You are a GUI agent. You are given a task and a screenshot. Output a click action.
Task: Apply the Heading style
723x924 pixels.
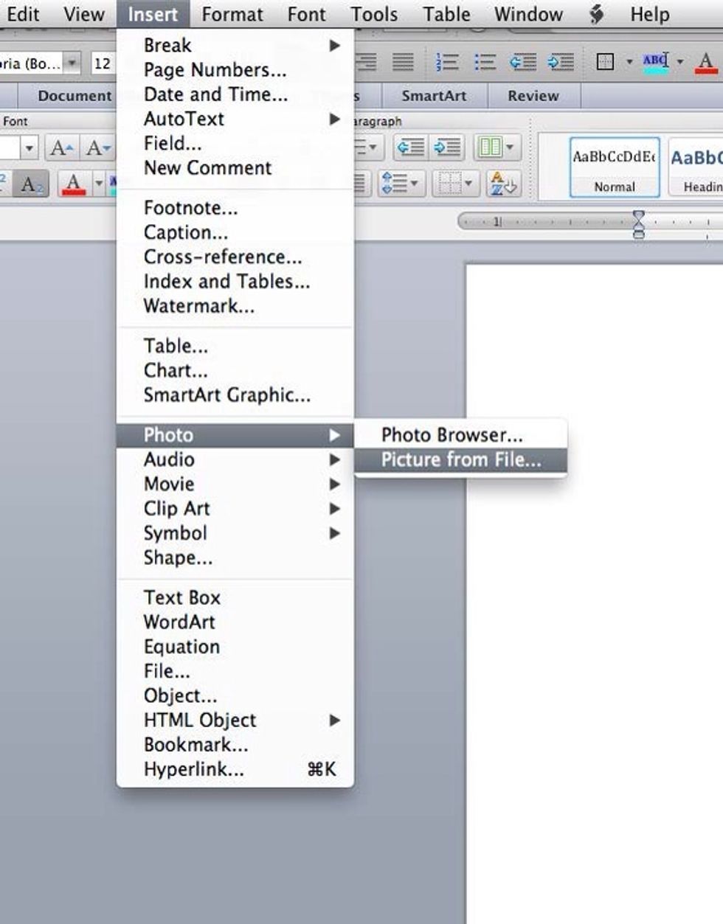(x=702, y=166)
